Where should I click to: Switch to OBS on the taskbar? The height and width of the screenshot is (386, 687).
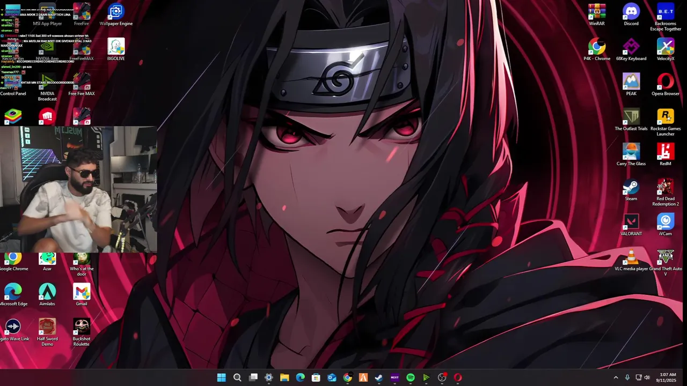442,377
